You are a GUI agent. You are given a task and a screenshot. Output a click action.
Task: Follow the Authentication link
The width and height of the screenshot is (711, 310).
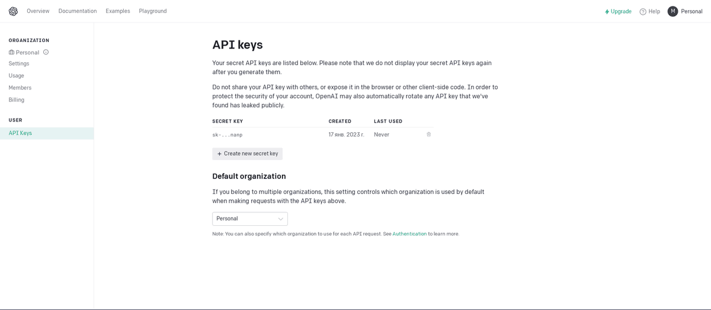click(409, 234)
